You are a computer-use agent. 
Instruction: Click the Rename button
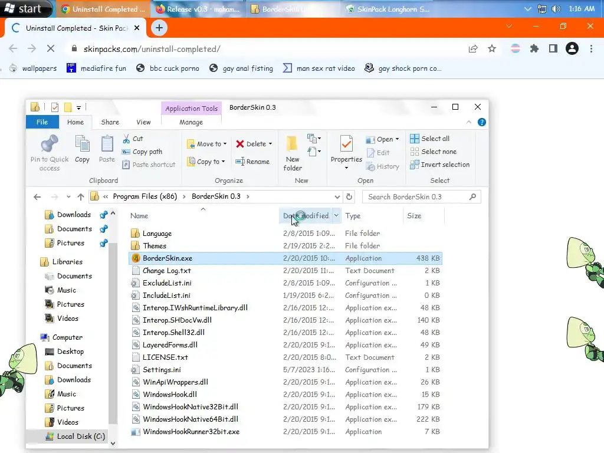coord(252,162)
